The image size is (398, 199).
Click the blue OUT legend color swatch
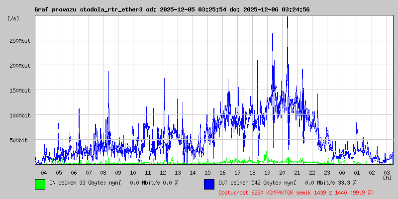(209, 184)
